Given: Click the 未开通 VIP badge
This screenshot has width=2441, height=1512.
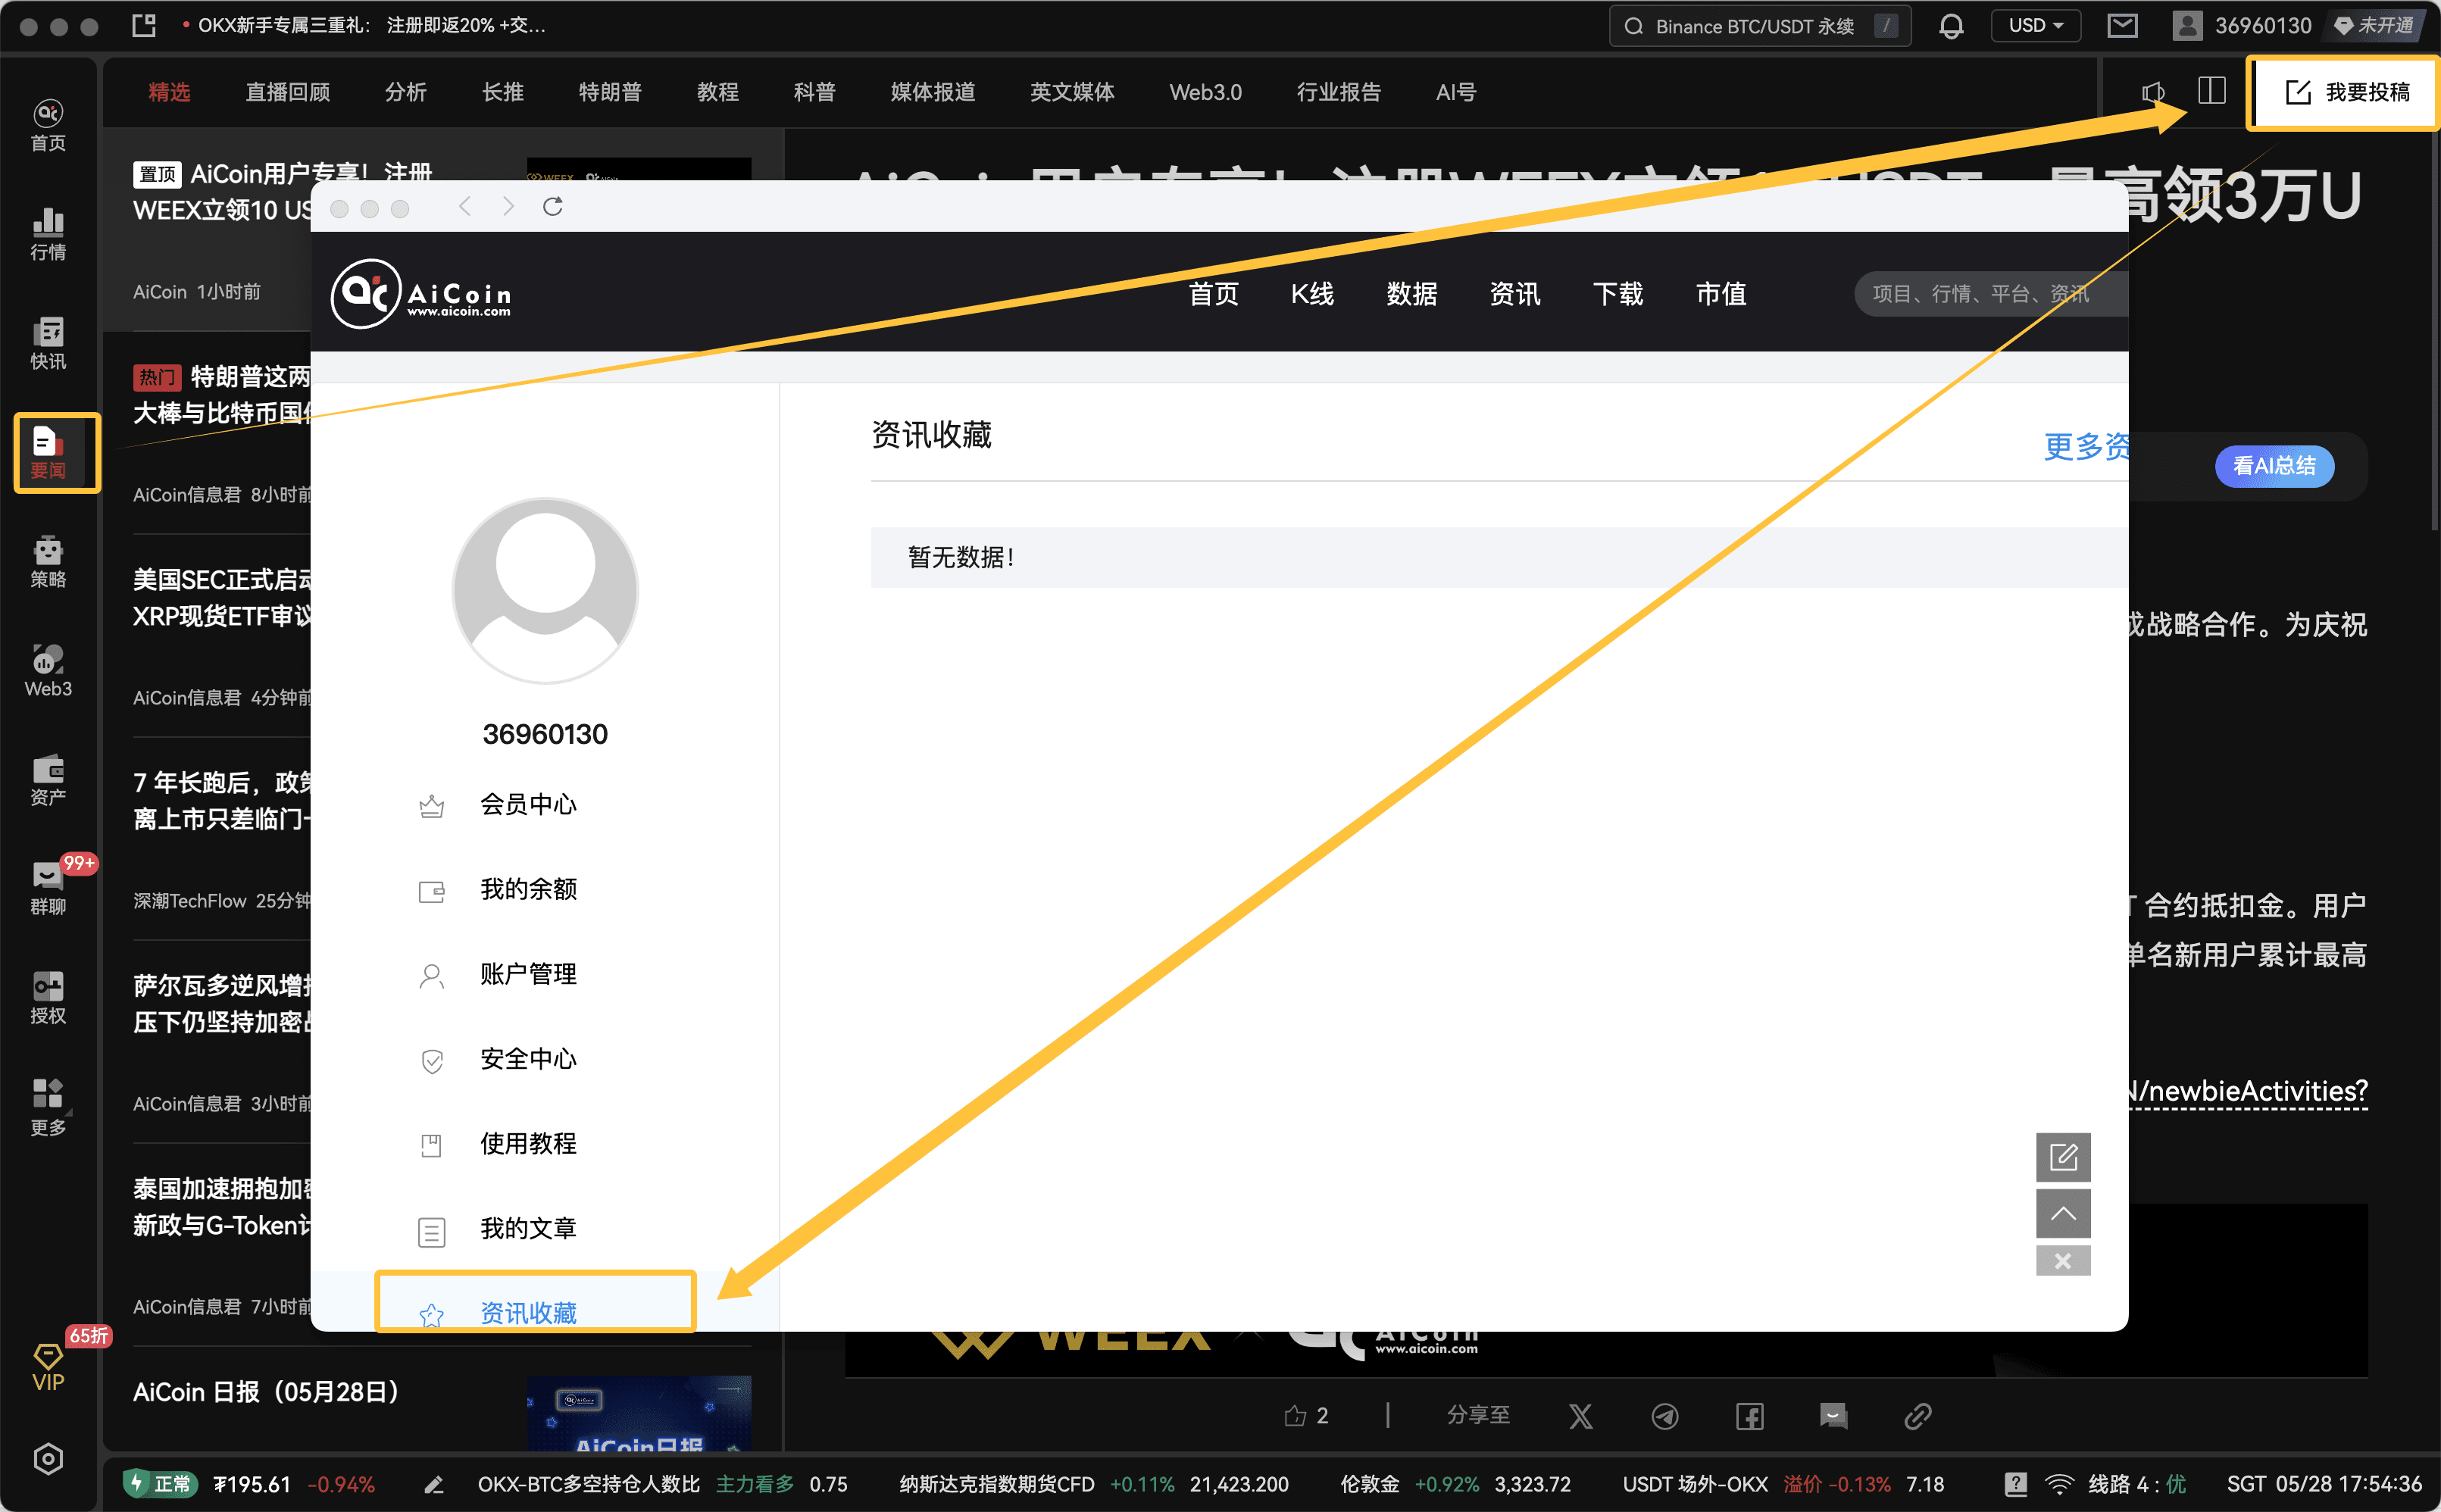Looking at the screenshot, I should pyautogui.click(x=2376, y=26).
